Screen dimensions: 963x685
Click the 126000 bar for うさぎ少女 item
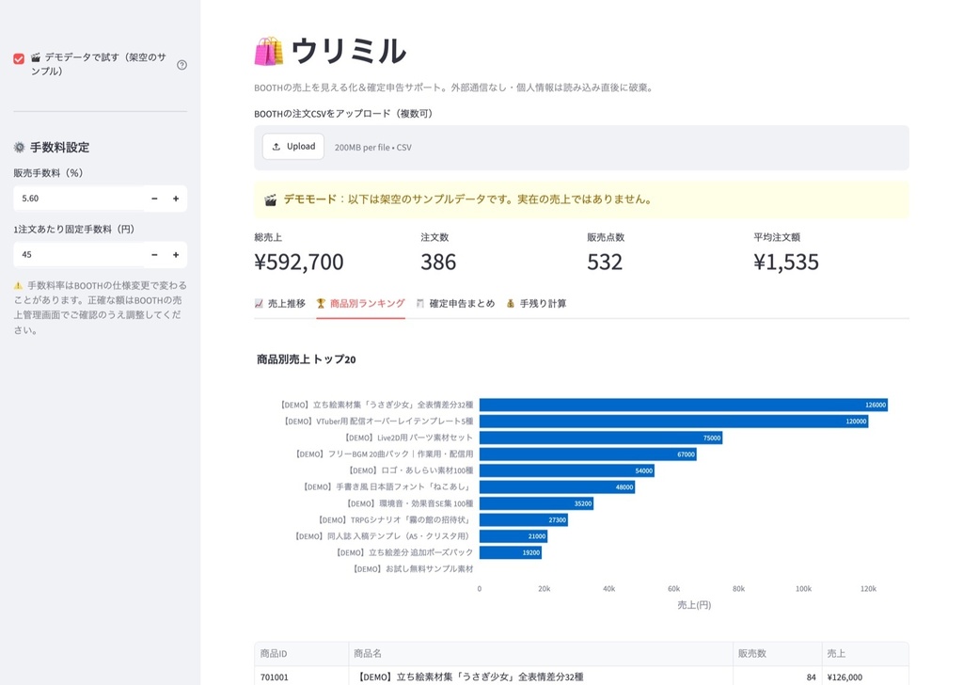click(684, 405)
